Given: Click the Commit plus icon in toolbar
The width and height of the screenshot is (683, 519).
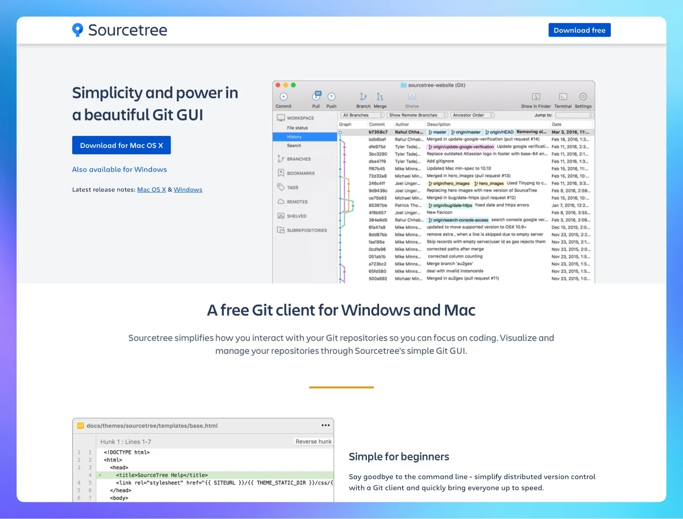Looking at the screenshot, I should point(283,96).
